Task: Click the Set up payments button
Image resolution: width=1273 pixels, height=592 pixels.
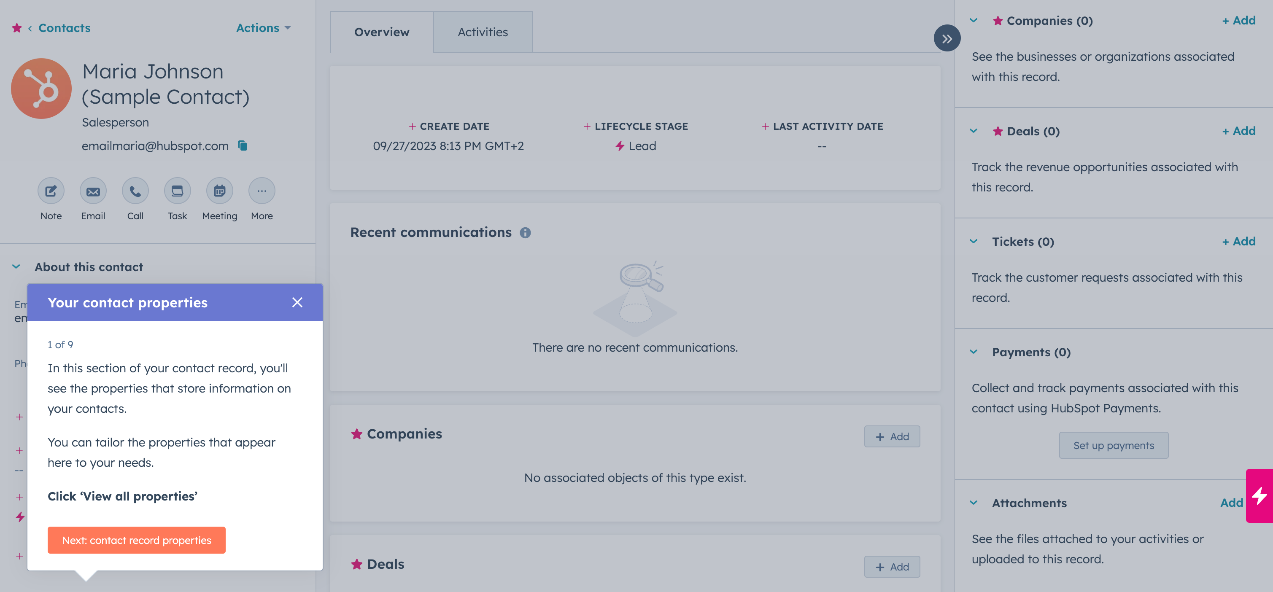Action: click(x=1113, y=445)
